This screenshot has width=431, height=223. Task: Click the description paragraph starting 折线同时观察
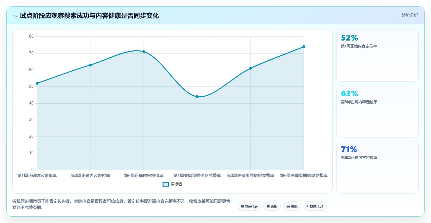coord(121,205)
